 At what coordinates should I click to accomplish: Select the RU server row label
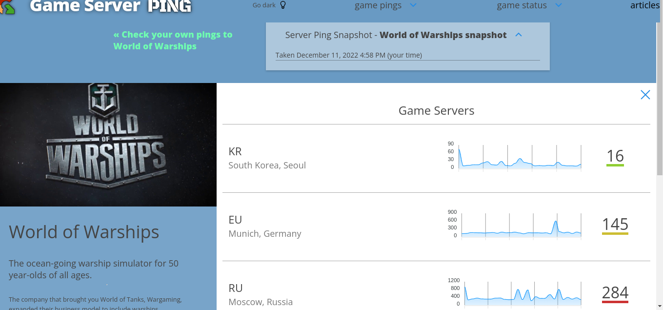[236, 288]
